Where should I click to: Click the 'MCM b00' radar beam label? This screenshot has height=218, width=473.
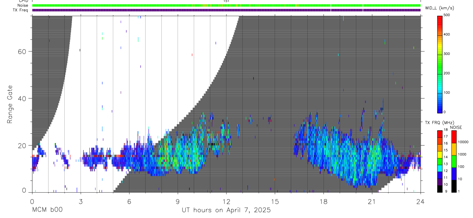pos(47,210)
